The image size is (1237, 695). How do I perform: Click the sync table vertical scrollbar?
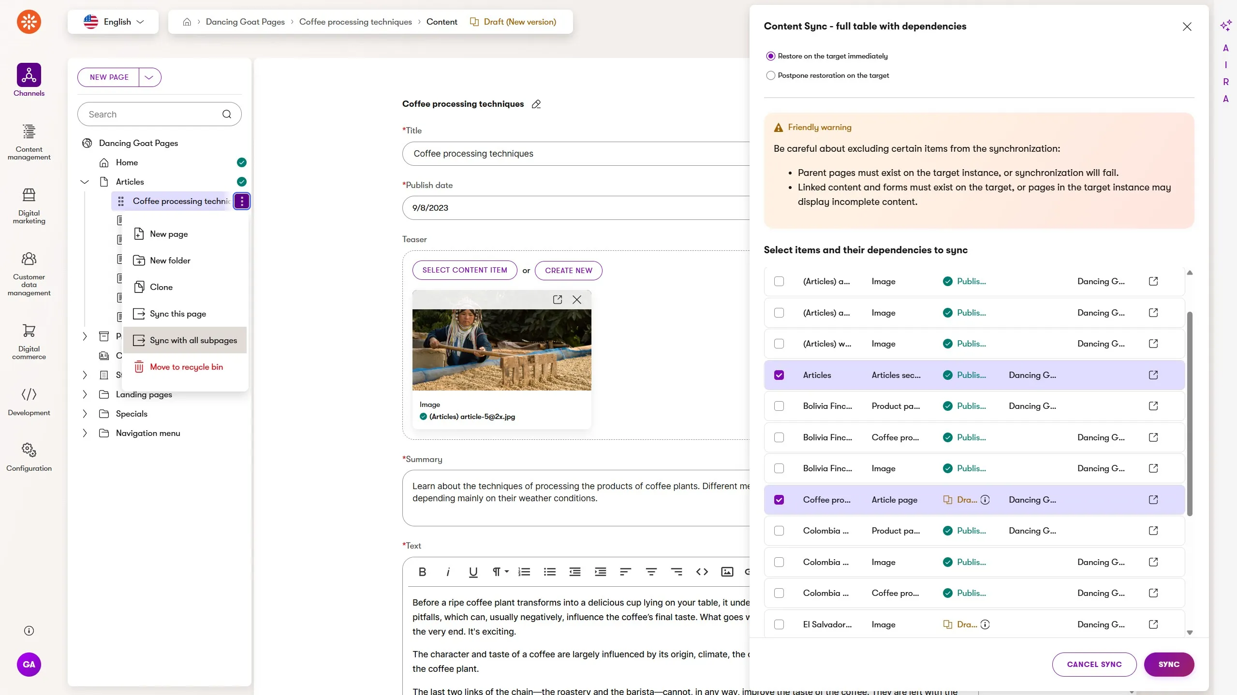1190,414
